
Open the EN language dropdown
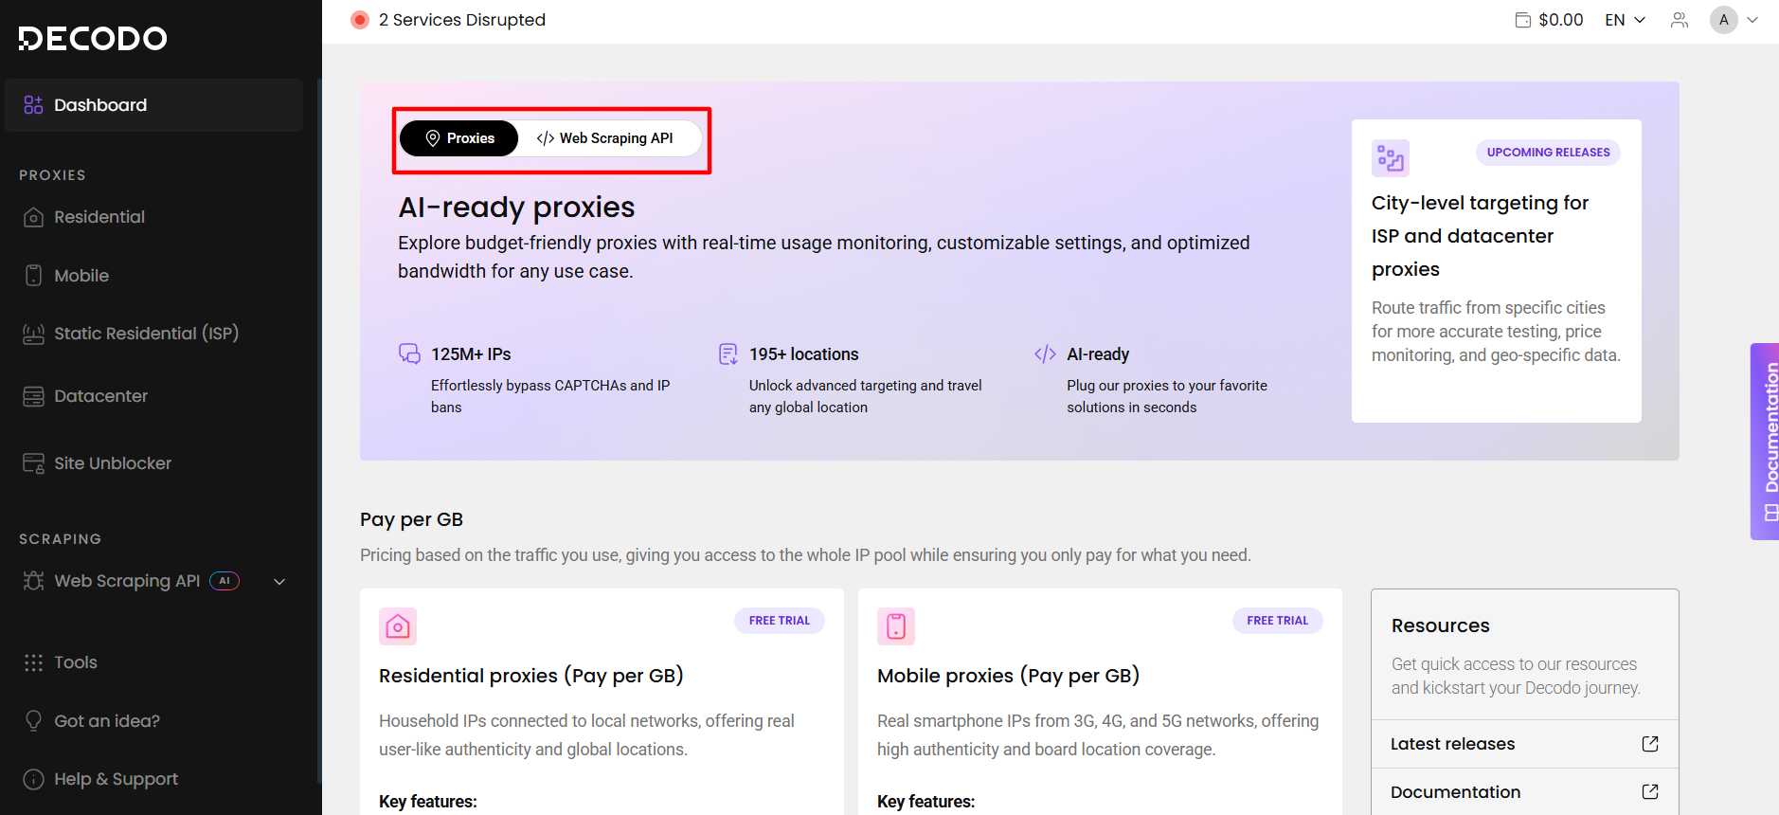[x=1626, y=20]
